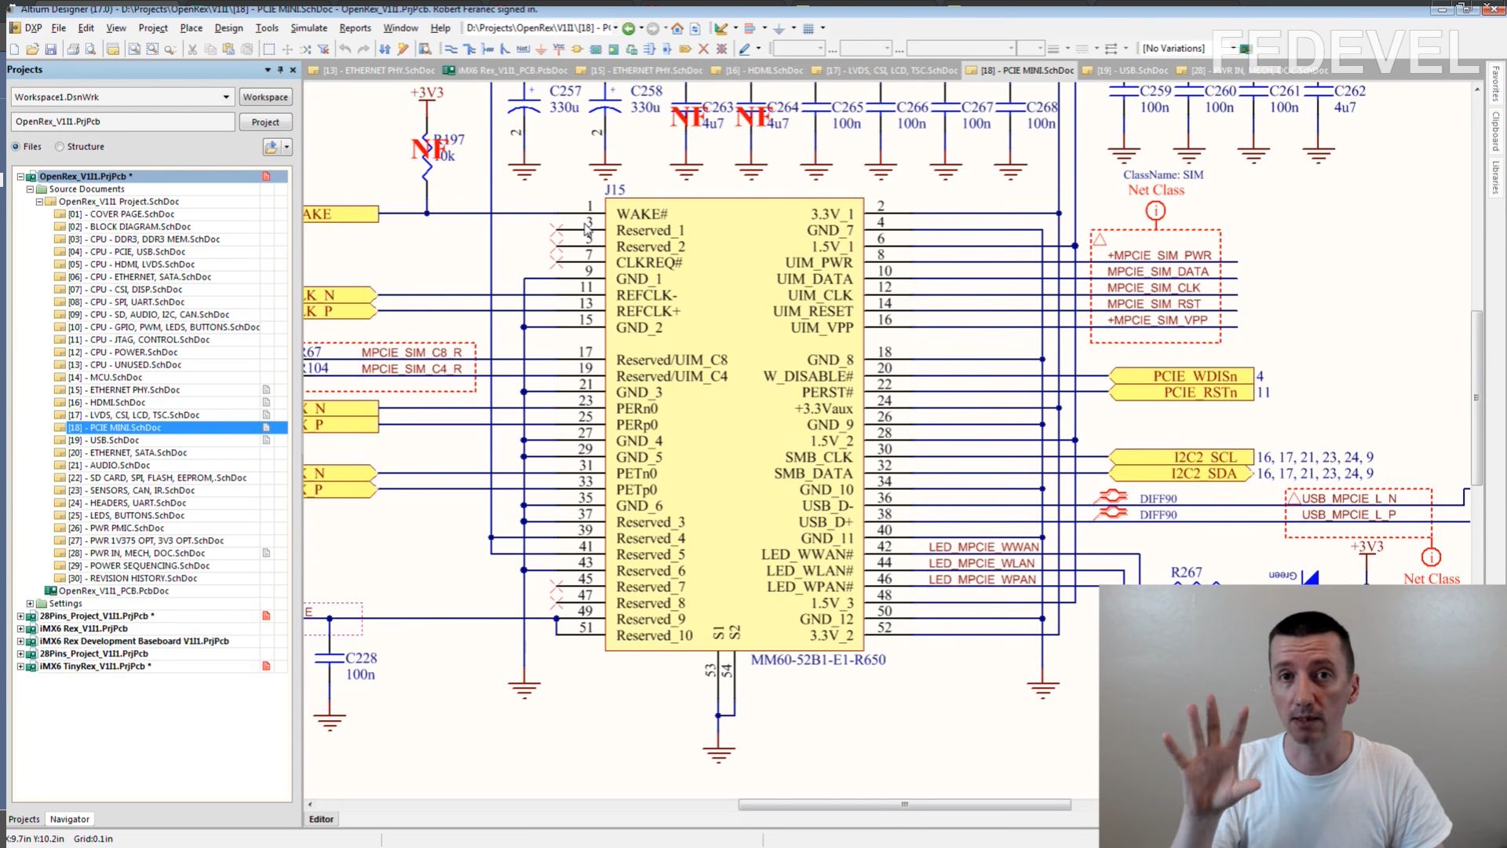Click the Home page icon
Screen dimensions: 1507x848
(x=677, y=28)
